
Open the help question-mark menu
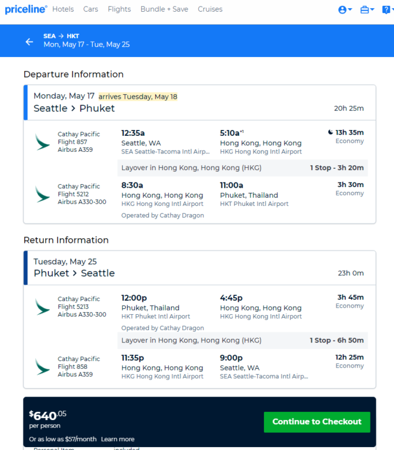[388, 10]
